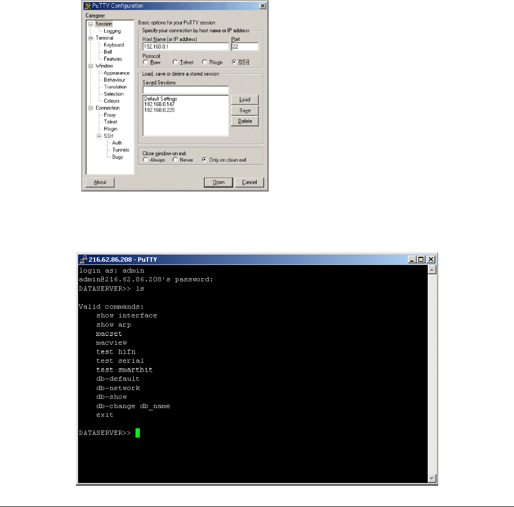Click the Save button

(x=245, y=110)
